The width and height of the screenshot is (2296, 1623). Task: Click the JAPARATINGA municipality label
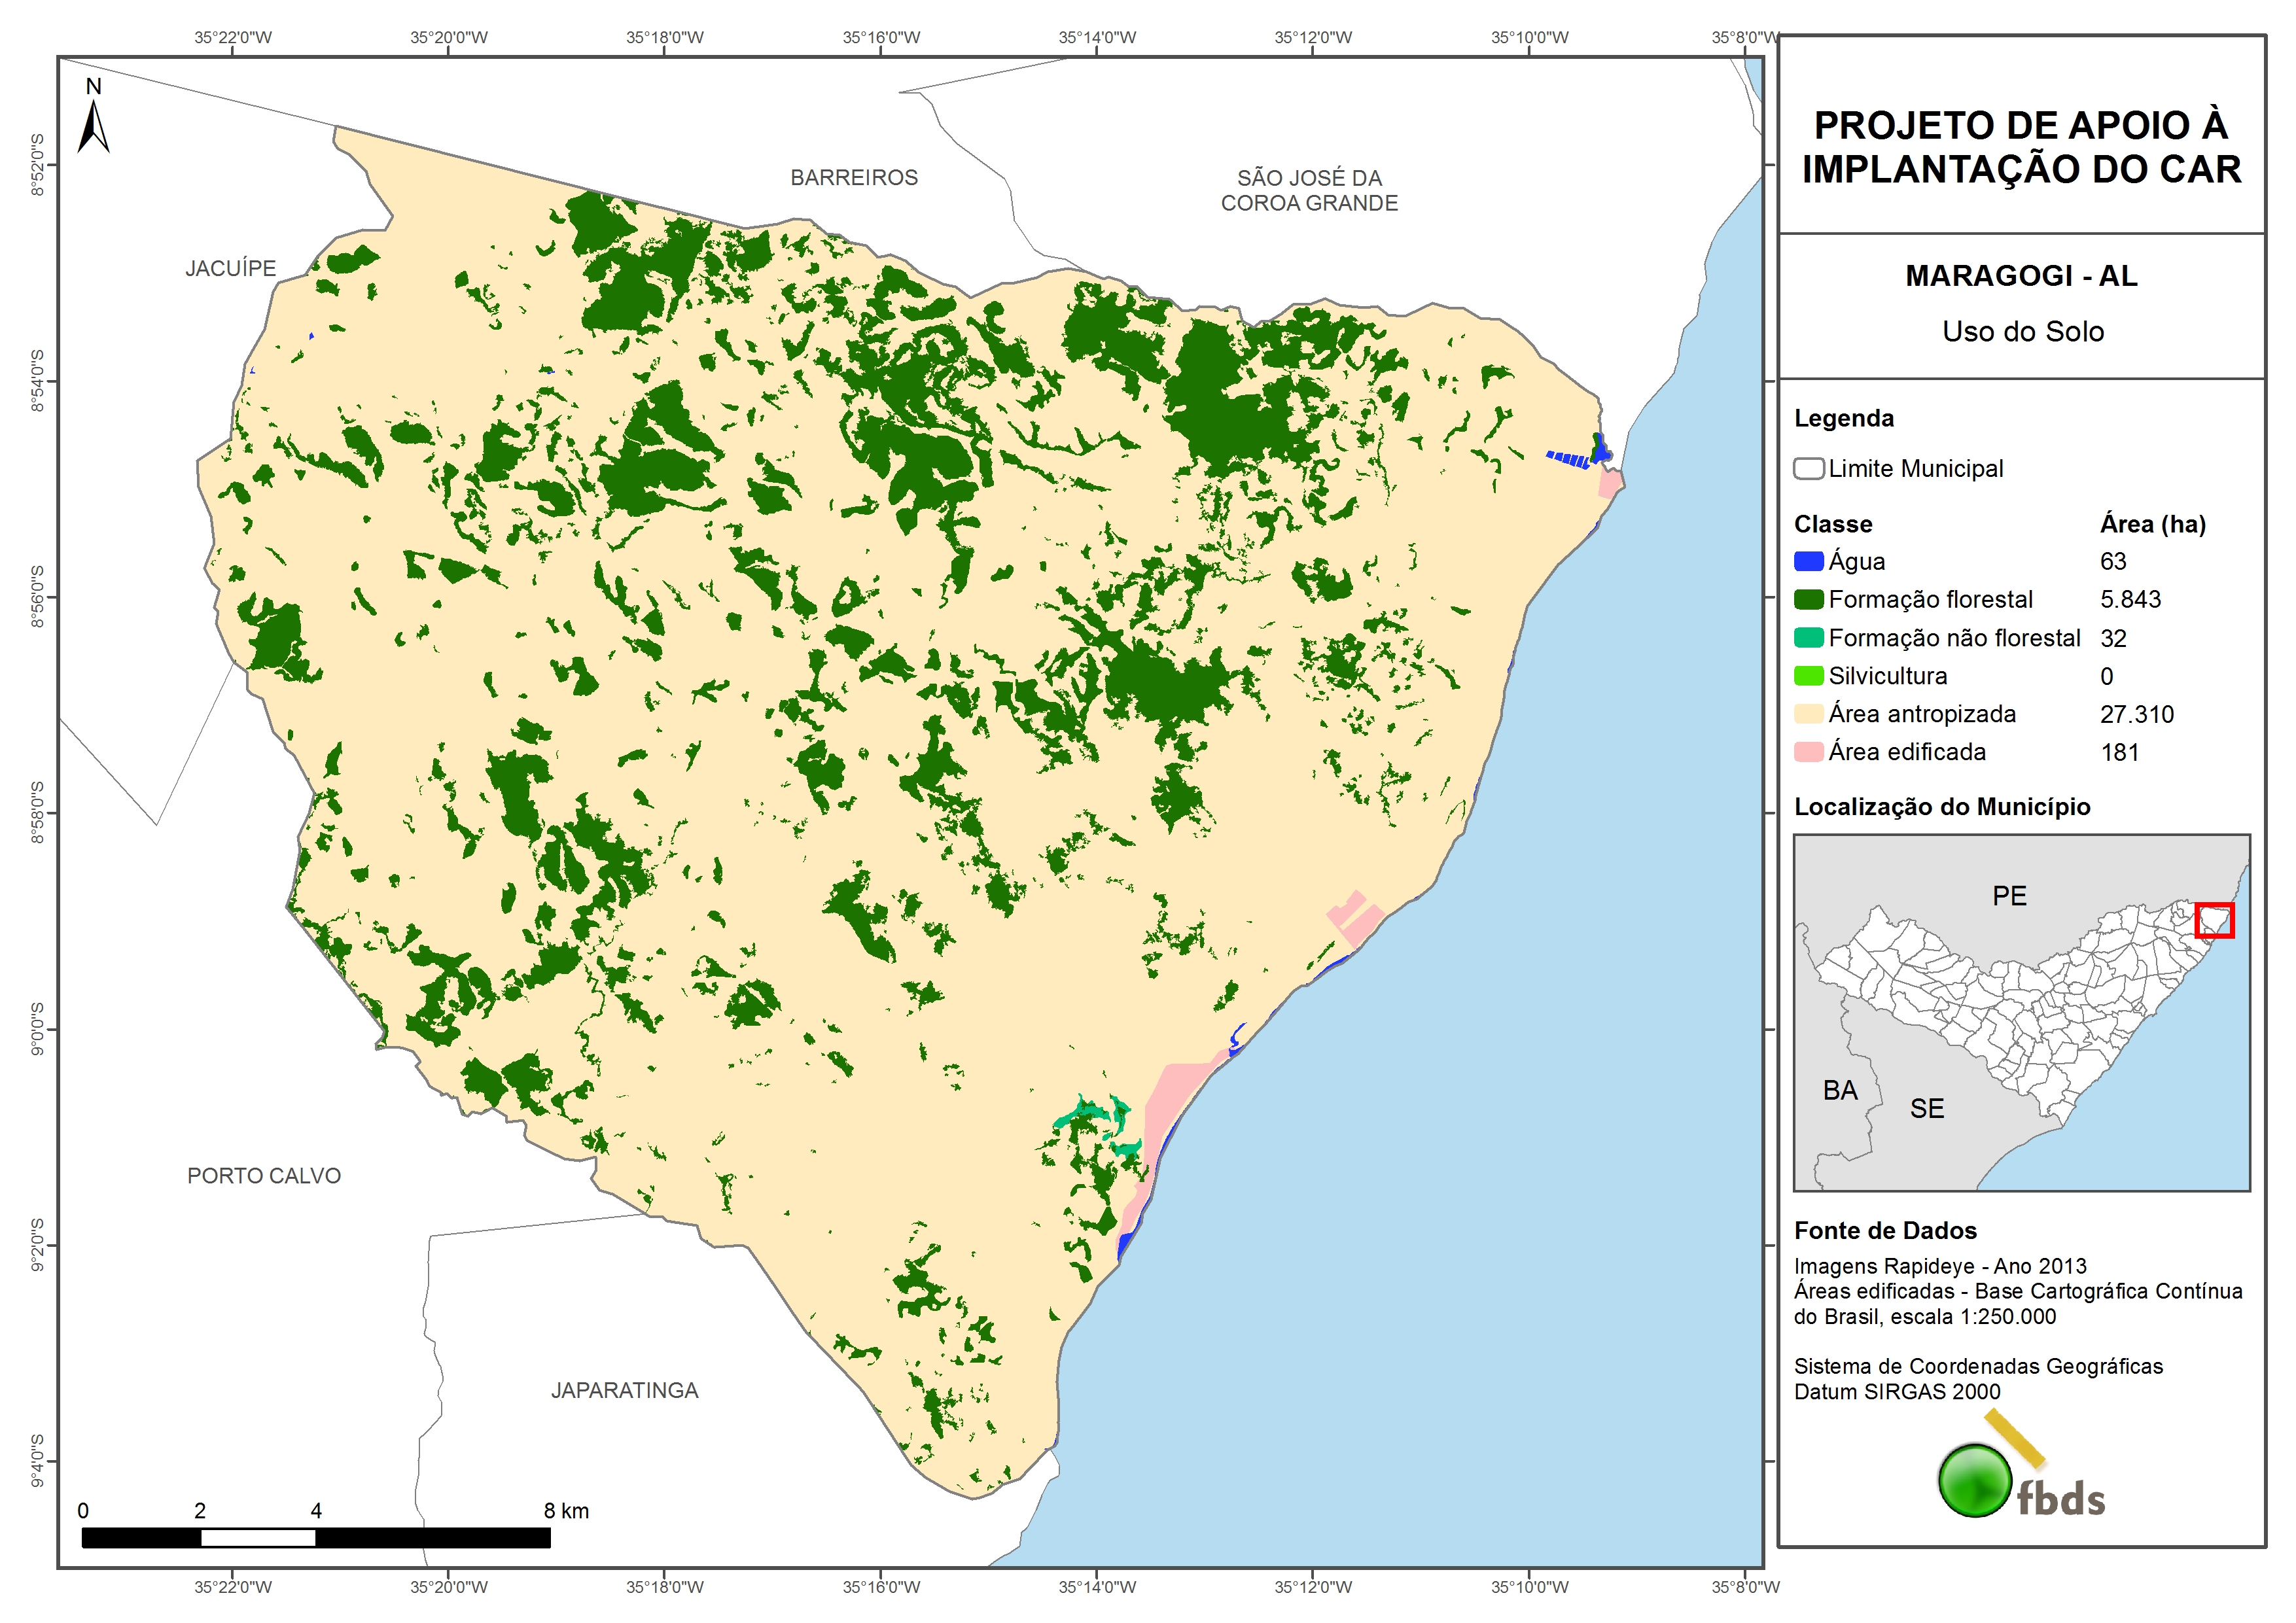624,1390
